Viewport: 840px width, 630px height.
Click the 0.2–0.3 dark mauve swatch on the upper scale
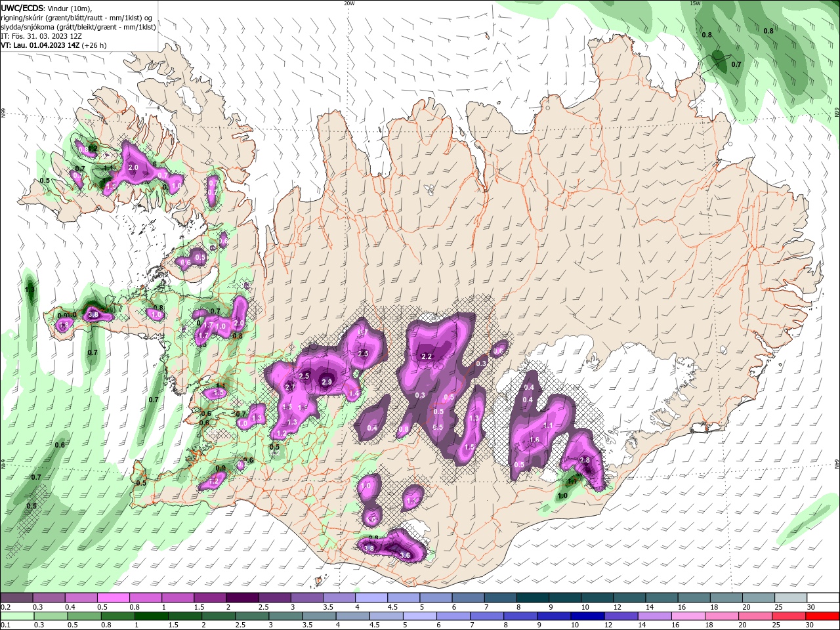[x=16, y=598]
